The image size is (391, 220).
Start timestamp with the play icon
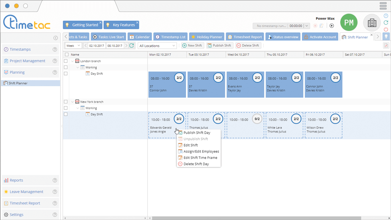(332, 26)
